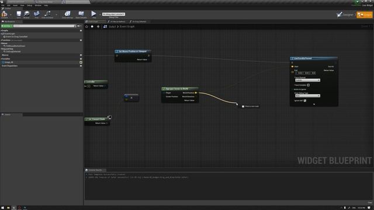This screenshot has height=210, width=374.
Task: Open the Play options dropdown arrow
Action: point(100,15)
